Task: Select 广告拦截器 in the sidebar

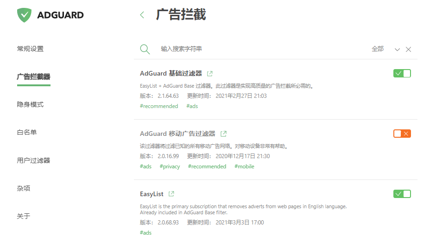Action: [x=34, y=77]
